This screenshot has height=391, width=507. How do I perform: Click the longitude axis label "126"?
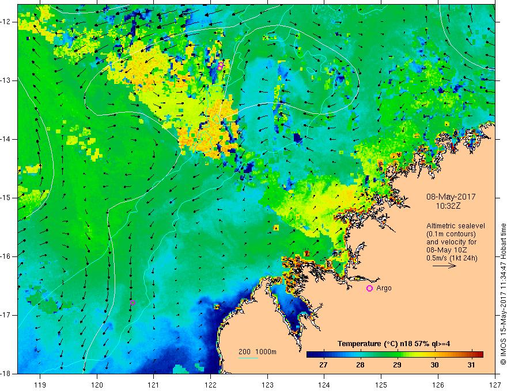(x=438, y=385)
